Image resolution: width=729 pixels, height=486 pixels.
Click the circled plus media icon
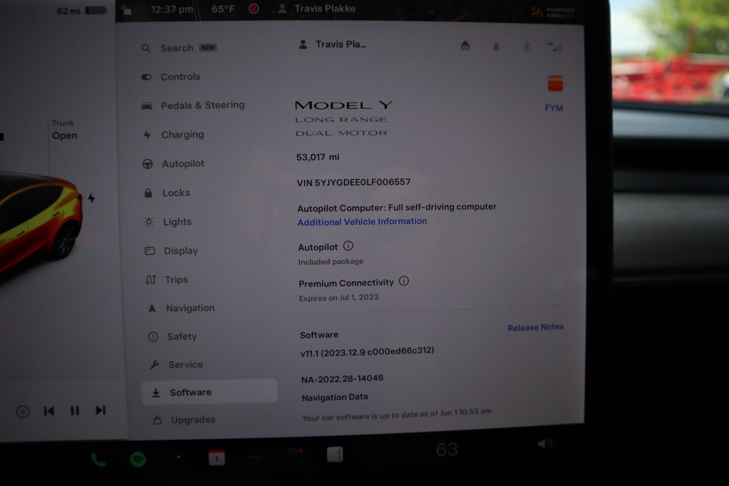pos(23,412)
